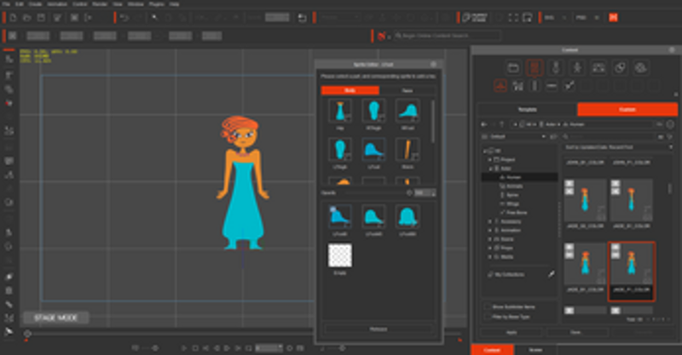Select the highlighted Human subcategory icon
The image size is (682, 355).
(x=500, y=86)
